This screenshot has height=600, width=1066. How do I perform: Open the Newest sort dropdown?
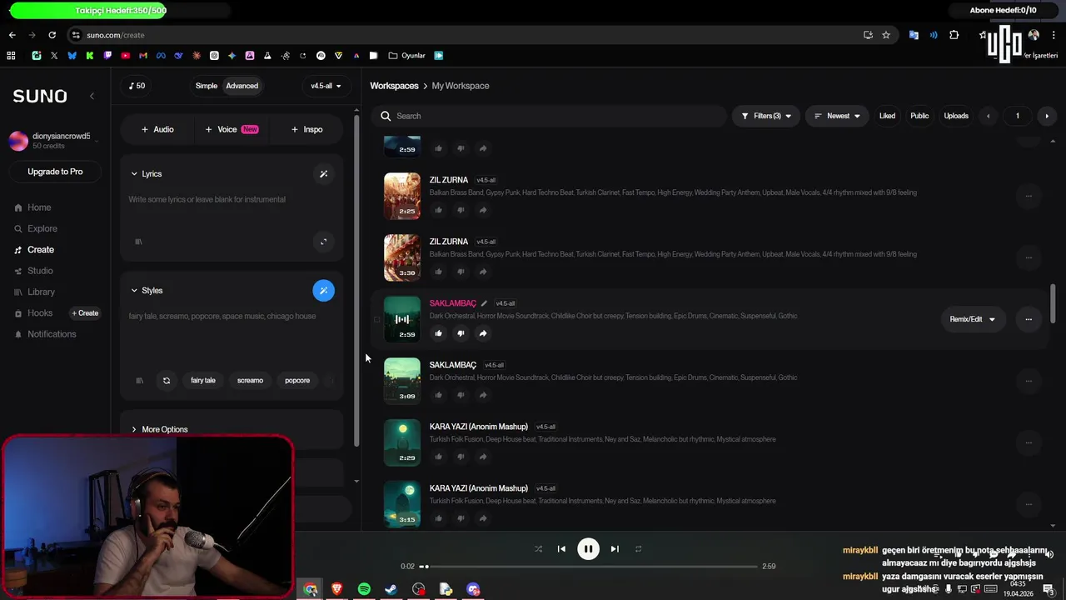coord(837,116)
